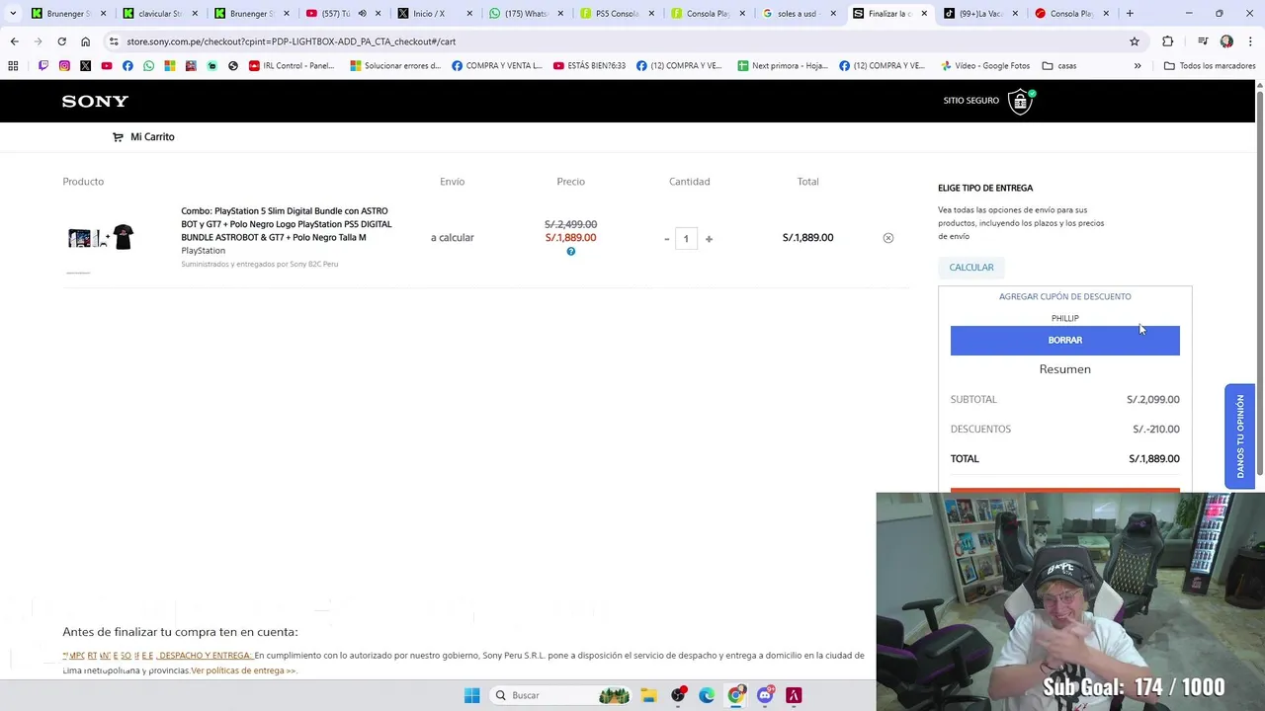Image resolution: width=1265 pixels, height=711 pixels.
Task: Open the Apps grid bookmark icon
Action: coord(13,66)
